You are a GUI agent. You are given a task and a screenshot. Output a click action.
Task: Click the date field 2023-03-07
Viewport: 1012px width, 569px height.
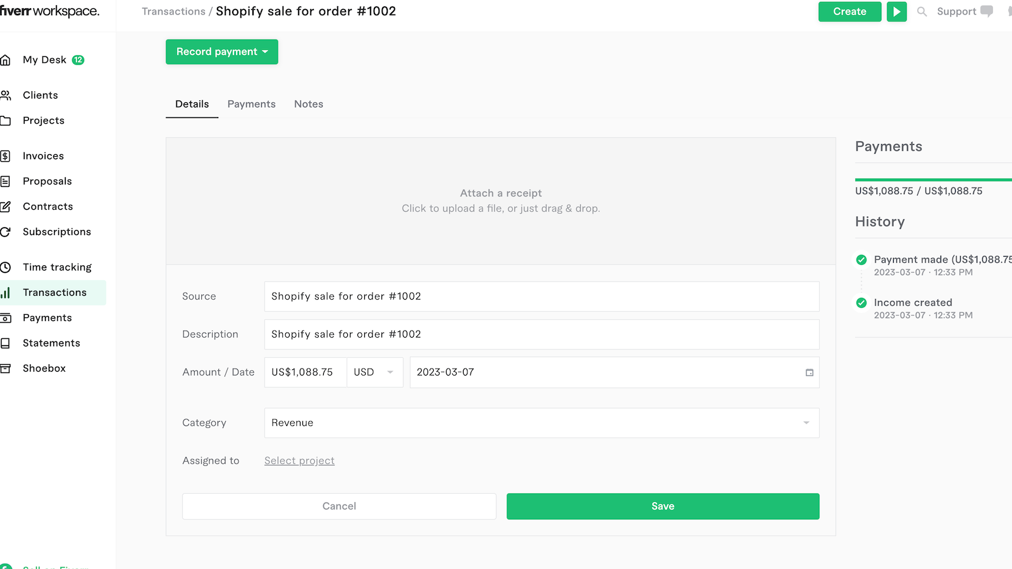click(614, 372)
